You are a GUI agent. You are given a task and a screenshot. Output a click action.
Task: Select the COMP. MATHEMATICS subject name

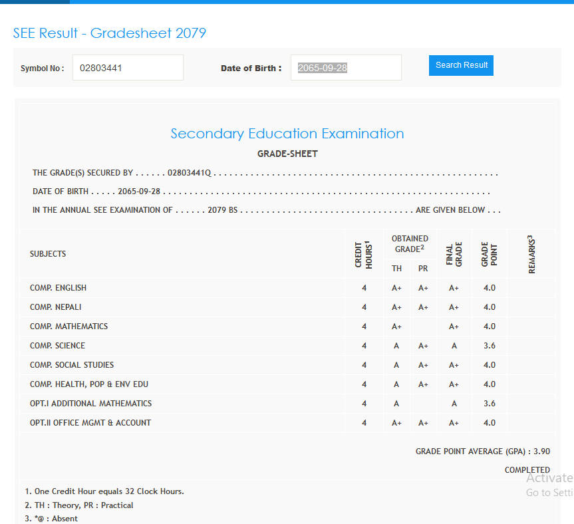pyautogui.click(x=69, y=327)
